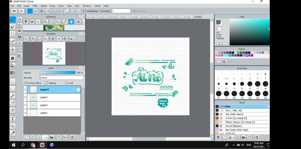Zoom in on the Reference panel
This screenshot has height=149, width=301.
pos(45,22)
